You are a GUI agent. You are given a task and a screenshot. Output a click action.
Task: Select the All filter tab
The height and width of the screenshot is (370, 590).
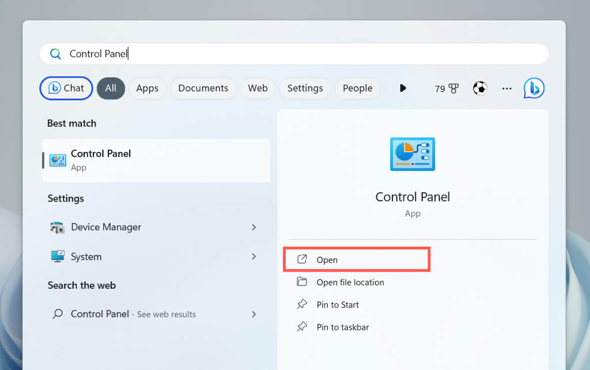[x=111, y=88]
